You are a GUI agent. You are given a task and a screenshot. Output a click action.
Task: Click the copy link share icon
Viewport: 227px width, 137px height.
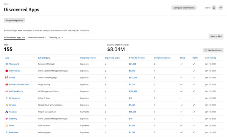click(x=221, y=8)
